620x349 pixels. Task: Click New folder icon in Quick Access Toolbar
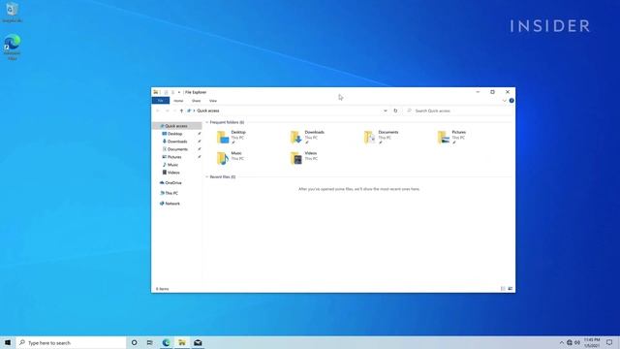[172, 92]
